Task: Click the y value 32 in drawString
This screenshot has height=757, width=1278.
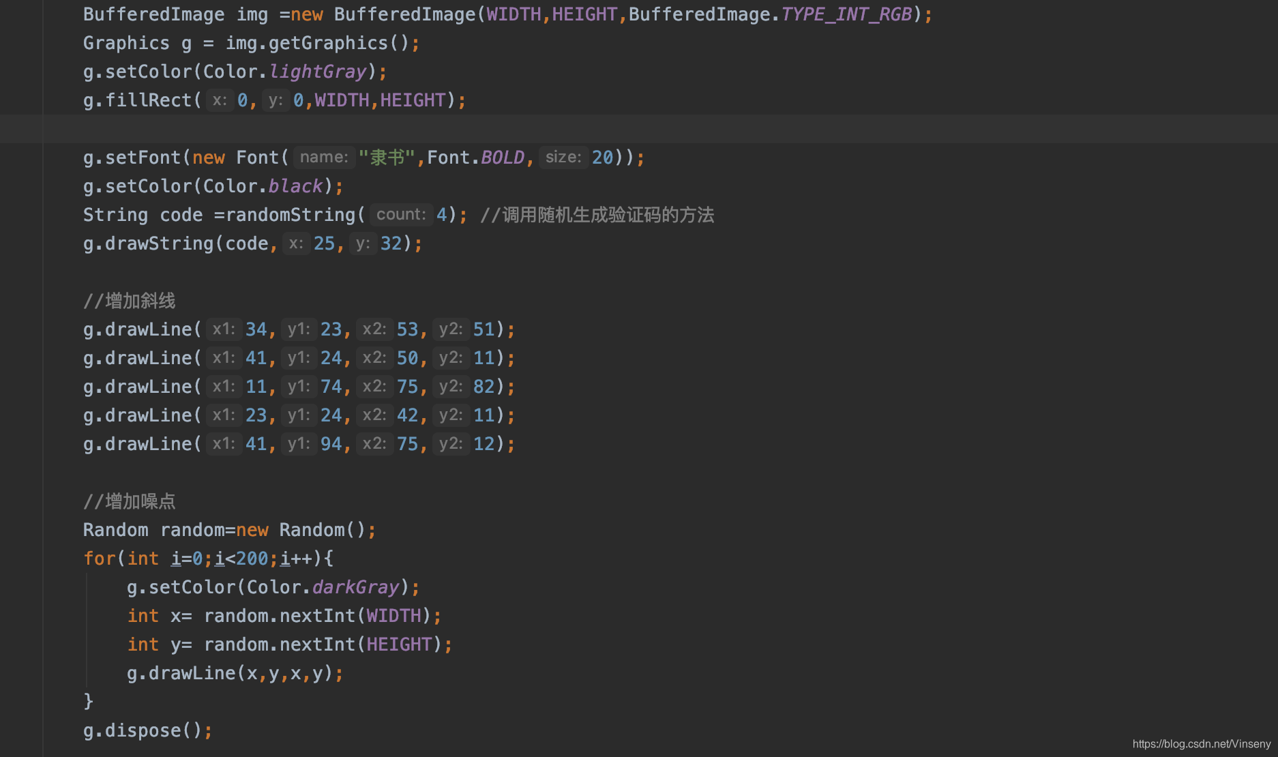Action: (391, 243)
